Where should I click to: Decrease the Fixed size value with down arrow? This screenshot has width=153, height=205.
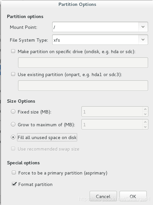[x=145, y=114]
